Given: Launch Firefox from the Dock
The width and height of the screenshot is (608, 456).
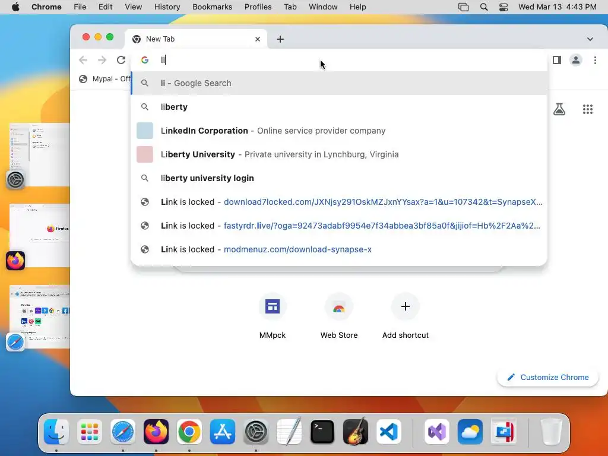Looking at the screenshot, I should click(156, 432).
